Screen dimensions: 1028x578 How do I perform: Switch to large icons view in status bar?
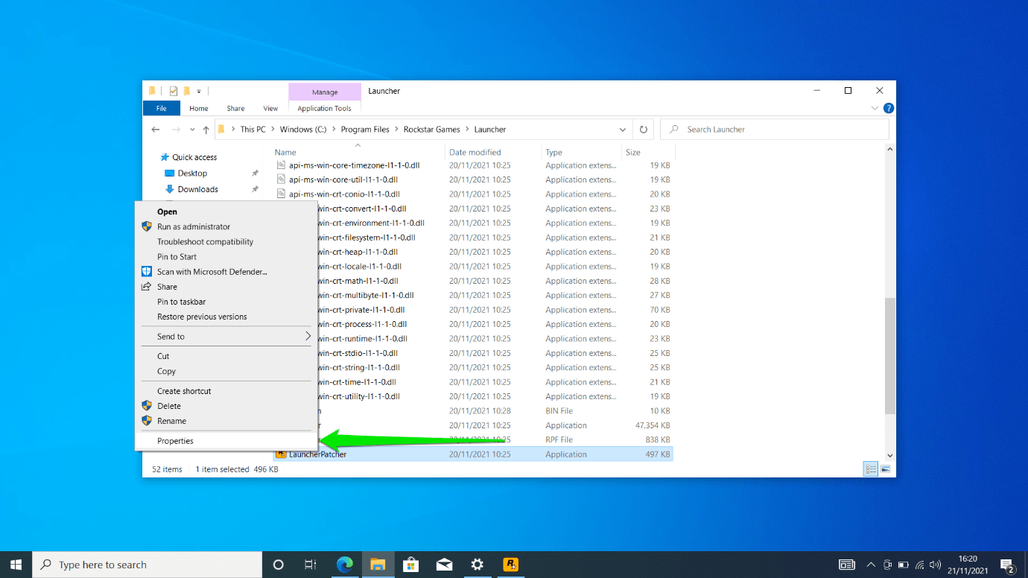click(885, 469)
